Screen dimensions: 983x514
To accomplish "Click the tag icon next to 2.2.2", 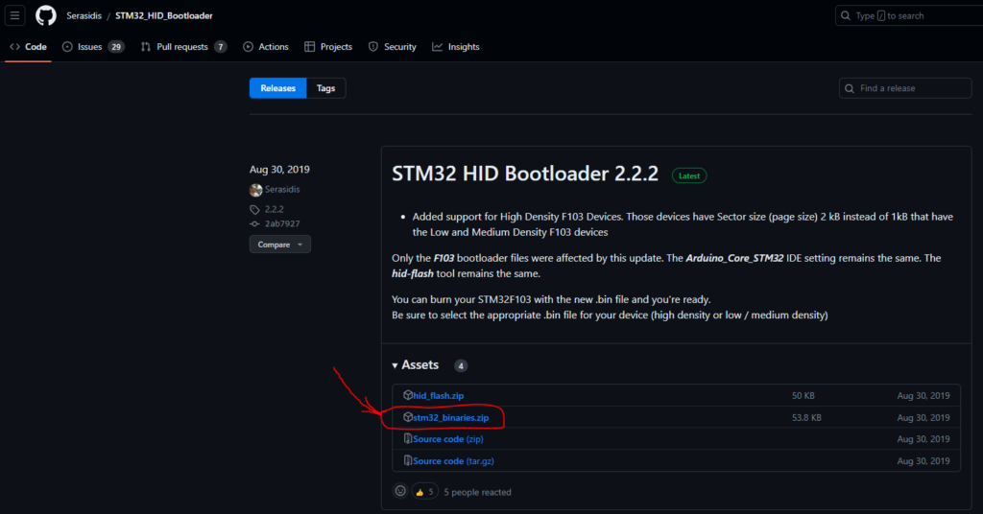I will [x=254, y=210].
